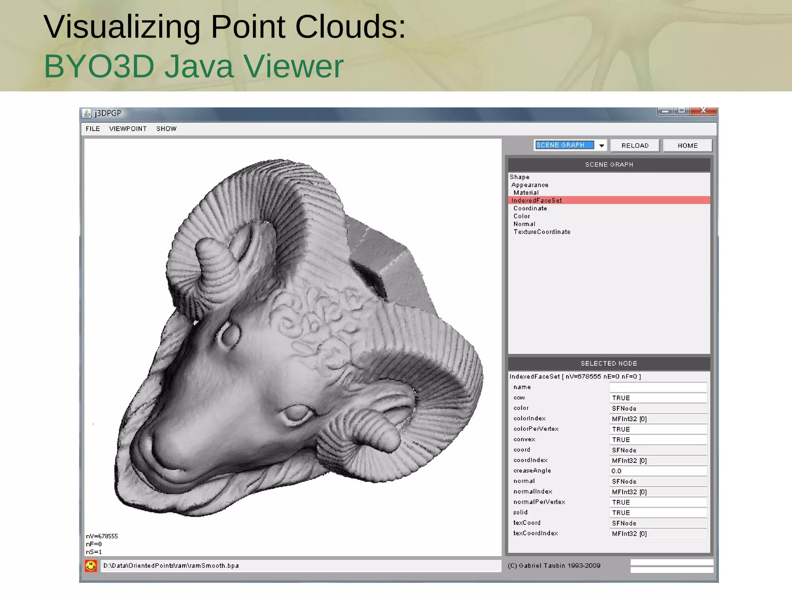Click the nS=1 viewport label
This screenshot has width=792, height=594.
(x=94, y=552)
